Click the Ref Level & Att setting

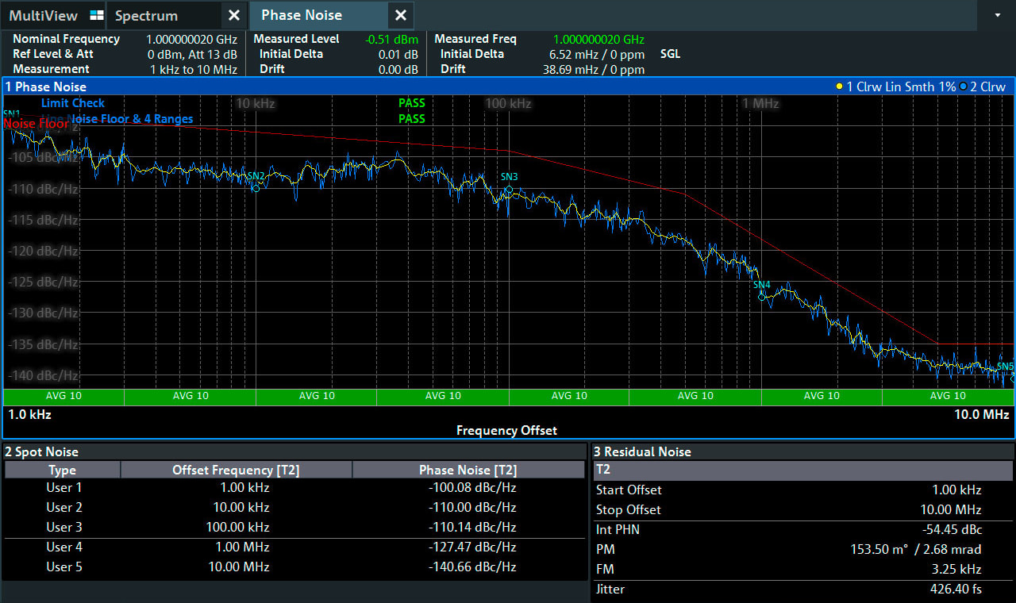pyautogui.click(x=125, y=54)
